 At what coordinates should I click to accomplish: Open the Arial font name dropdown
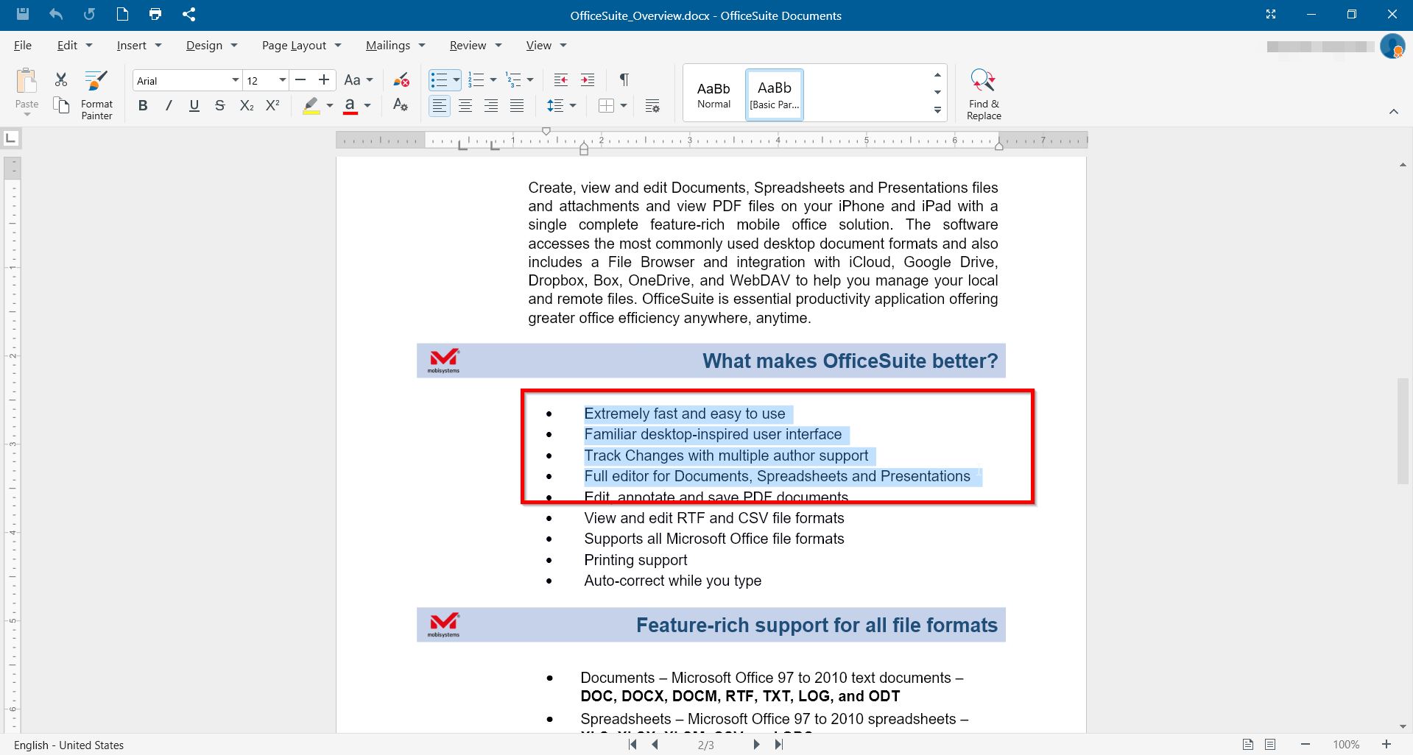[235, 80]
